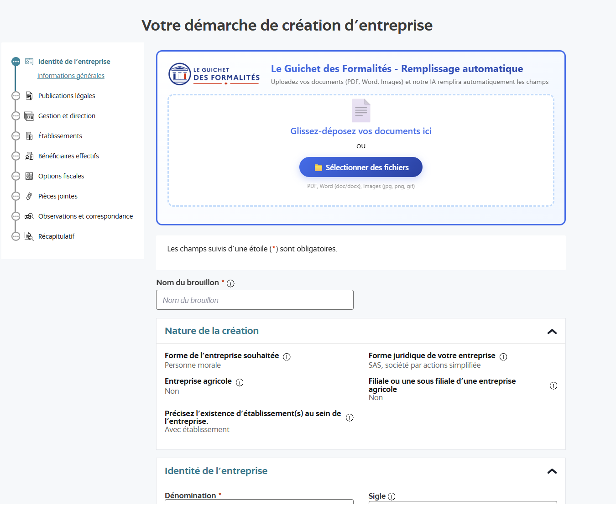
Task: Click info icon beside Forme de l'entreprise souhaitée
Action: [x=287, y=357]
